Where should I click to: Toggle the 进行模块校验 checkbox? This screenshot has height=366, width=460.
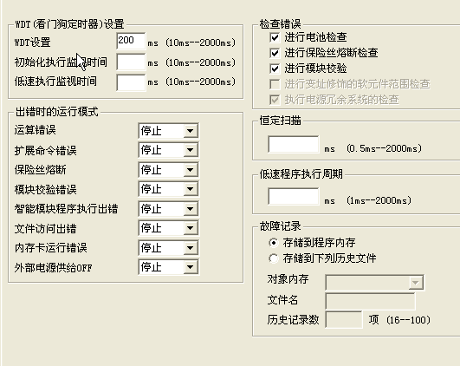click(275, 69)
